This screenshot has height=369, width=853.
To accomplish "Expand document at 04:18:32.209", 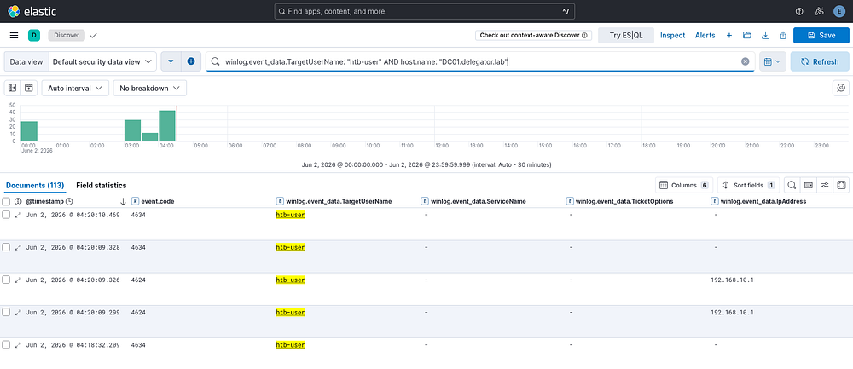I will click(x=18, y=345).
